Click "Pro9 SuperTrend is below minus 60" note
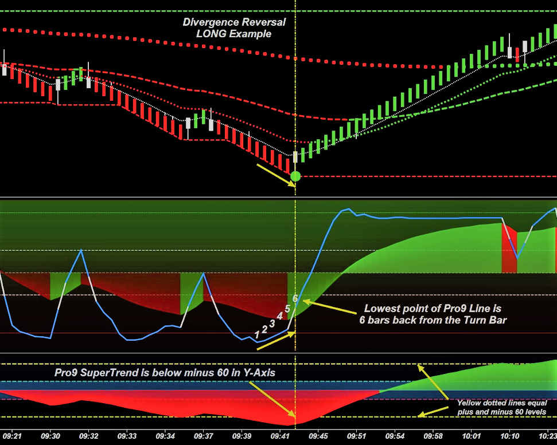The height and width of the screenshot is (445, 557). [165, 373]
